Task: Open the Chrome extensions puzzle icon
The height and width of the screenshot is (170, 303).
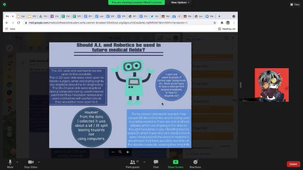Action: tap(222, 23)
